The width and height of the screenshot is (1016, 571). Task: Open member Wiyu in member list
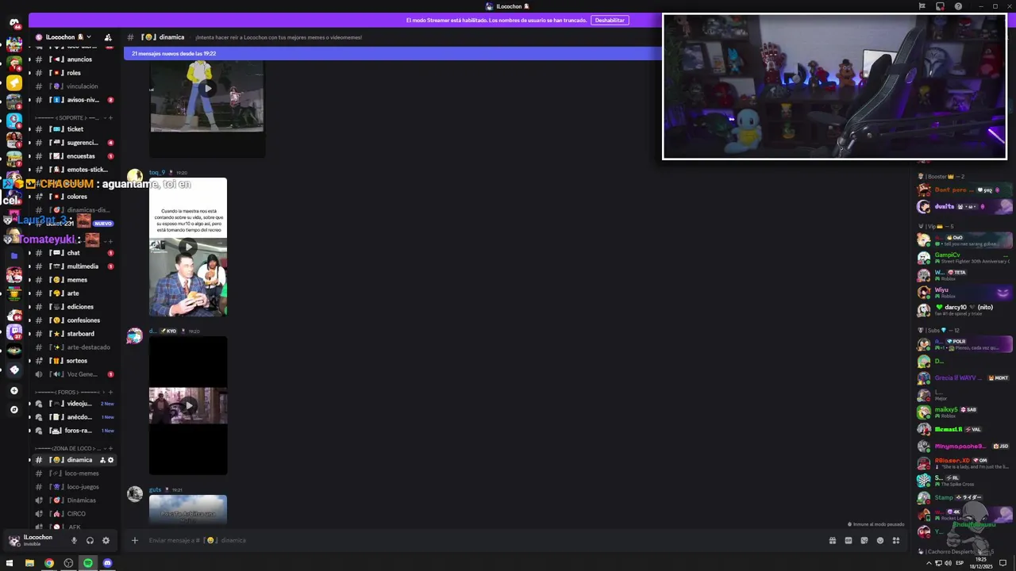[x=964, y=293]
